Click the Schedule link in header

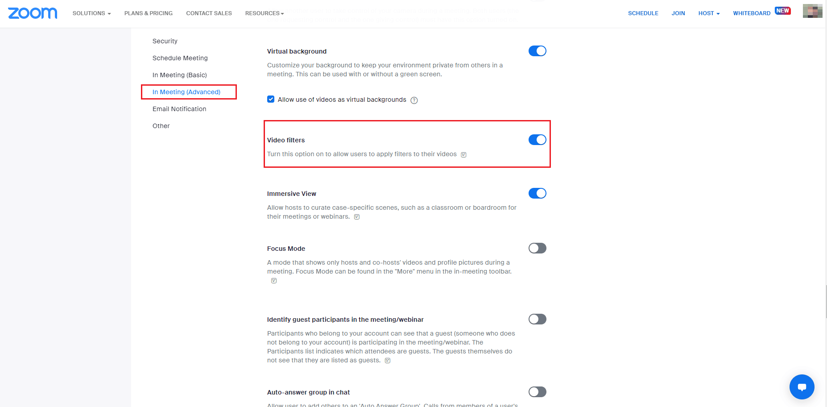click(643, 13)
